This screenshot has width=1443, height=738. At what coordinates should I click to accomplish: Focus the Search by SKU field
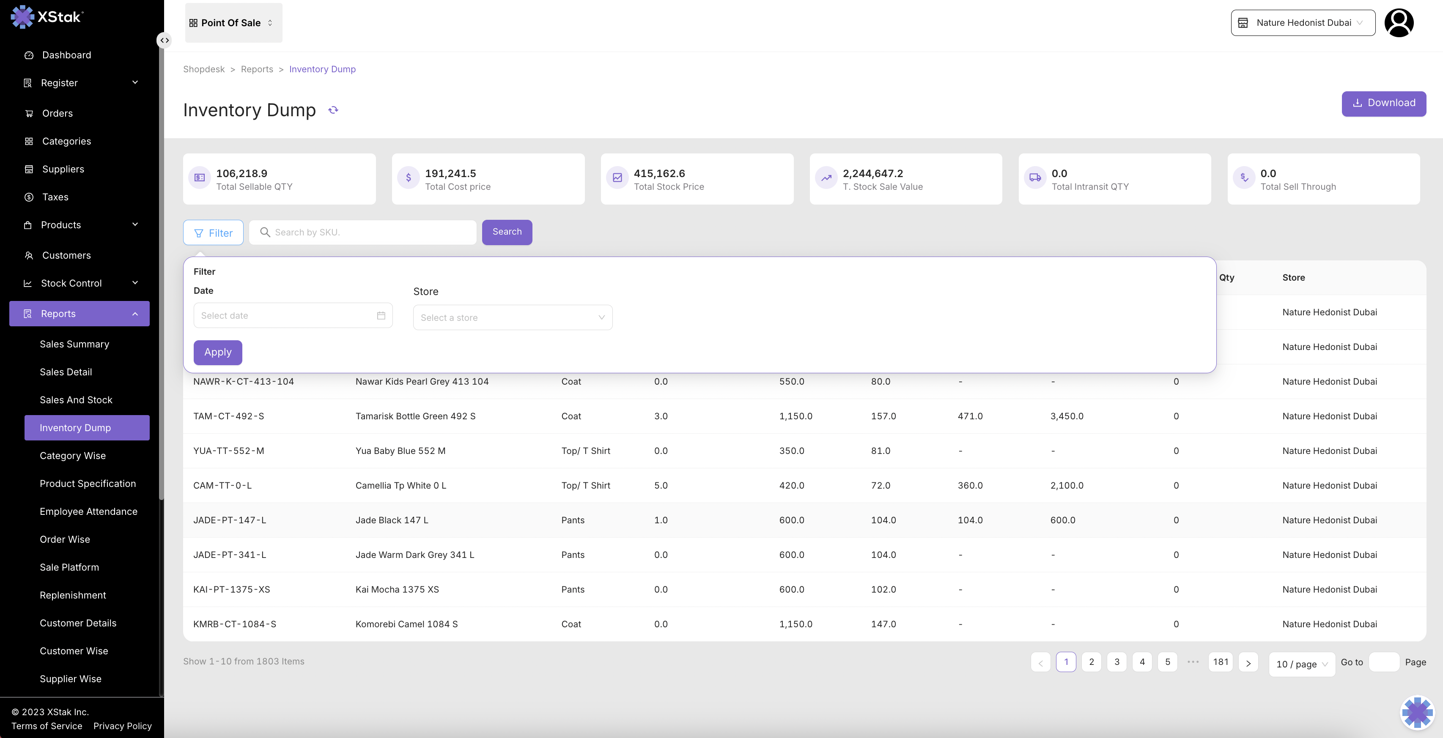coord(370,232)
